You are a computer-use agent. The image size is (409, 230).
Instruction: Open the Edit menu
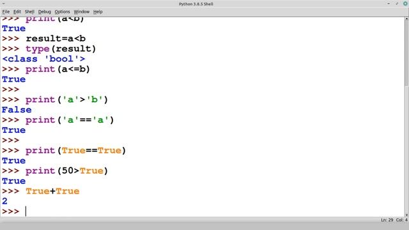[17, 11]
